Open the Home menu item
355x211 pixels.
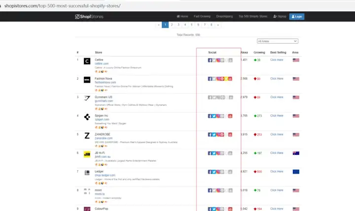[x=182, y=17]
